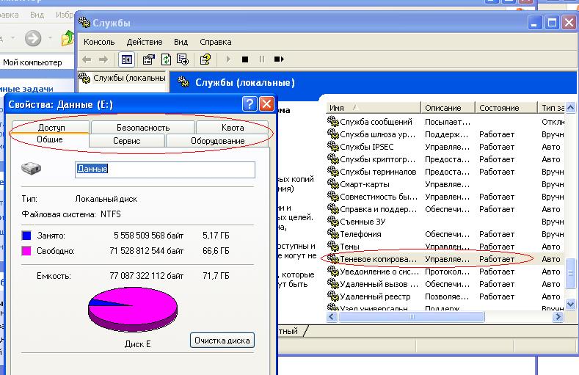Click the Export list icon
This screenshot has height=375, width=579.
point(183,59)
